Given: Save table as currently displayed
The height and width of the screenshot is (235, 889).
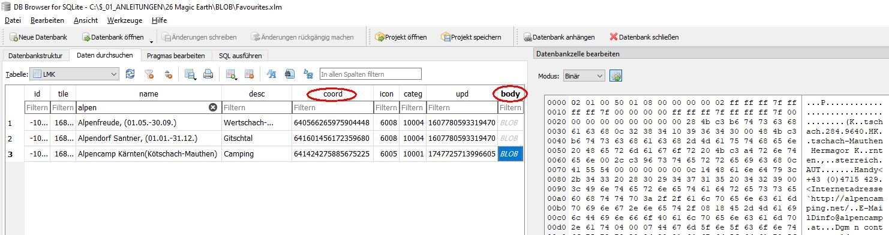Looking at the screenshot, I should 191,74.
